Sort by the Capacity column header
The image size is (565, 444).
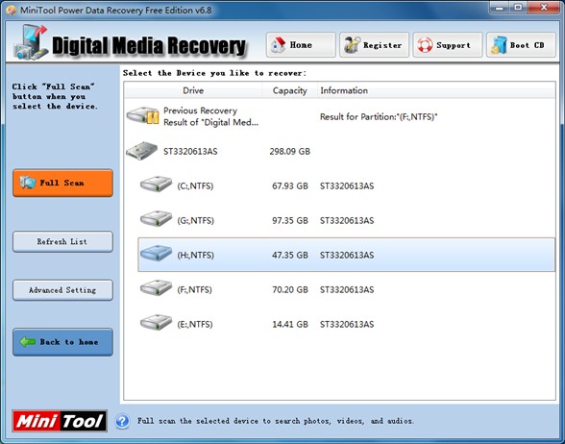pyautogui.click(x=290, y=90)
